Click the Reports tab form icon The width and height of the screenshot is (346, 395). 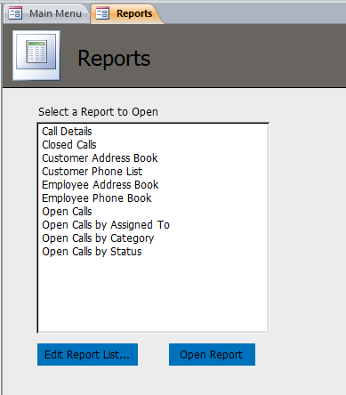click(x=102, y=13)
